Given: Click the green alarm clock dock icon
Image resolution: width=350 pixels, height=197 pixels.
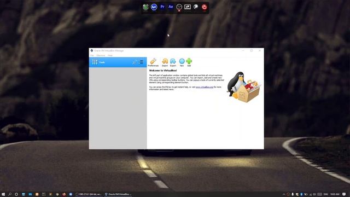Looking at the screenshot, I should click(145, 7).
